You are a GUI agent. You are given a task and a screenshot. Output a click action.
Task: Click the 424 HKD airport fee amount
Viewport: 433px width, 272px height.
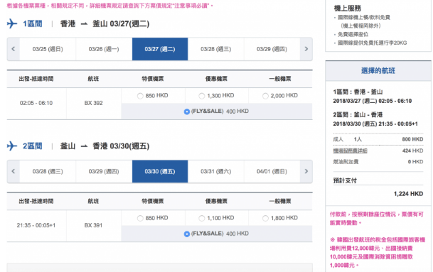pos(413,151)
